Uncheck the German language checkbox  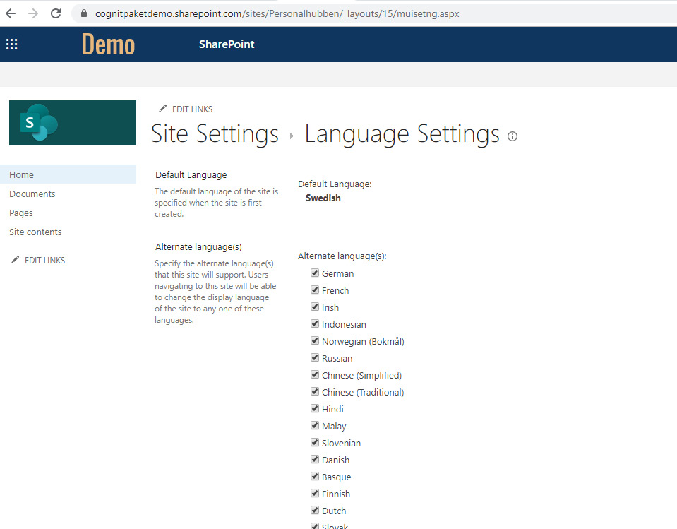(x=315, y=273)
